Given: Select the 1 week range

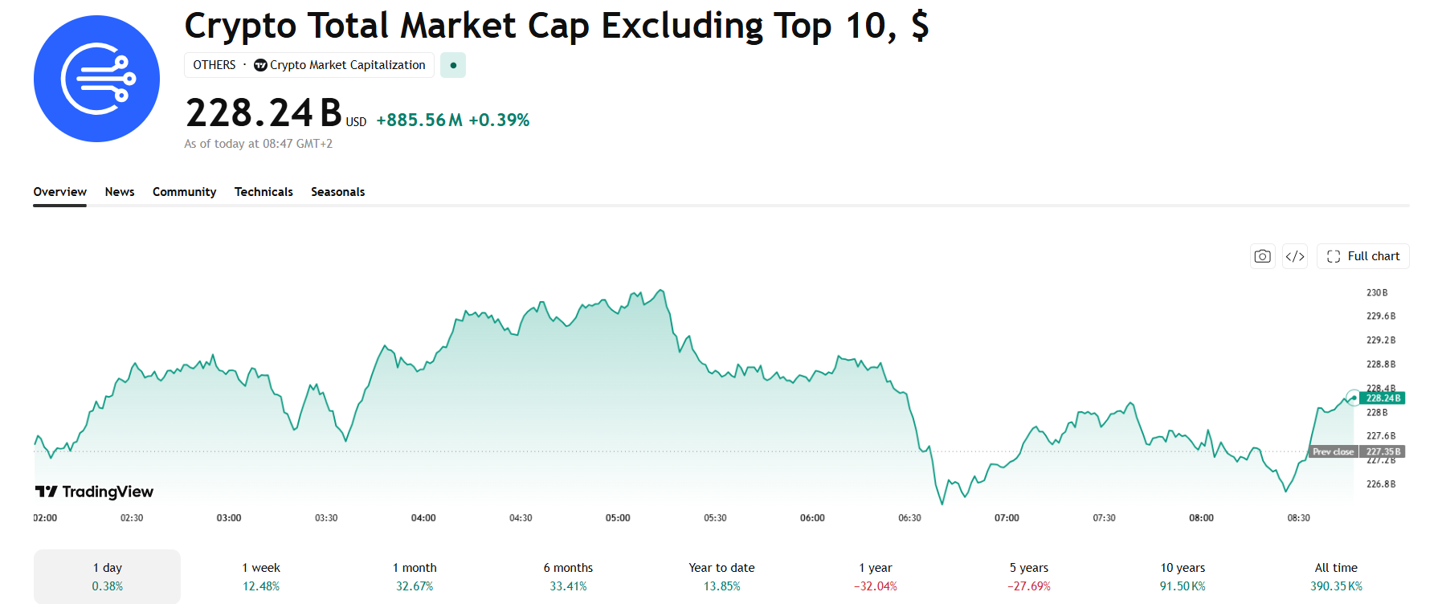Looking at the screenshot, I should [261, 577].
